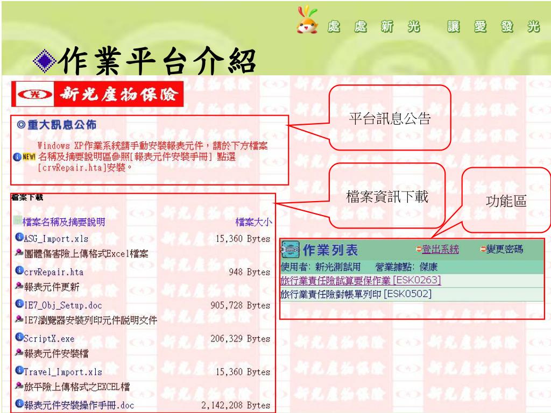Click the 重大訊息公佈 heading
The image size is (551, 413).
56,125
